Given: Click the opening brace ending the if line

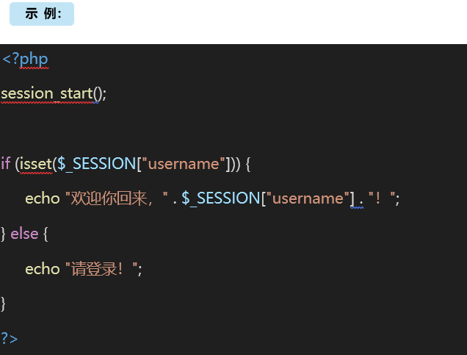Looking at the screenshot, I should (x=248, y=163).
